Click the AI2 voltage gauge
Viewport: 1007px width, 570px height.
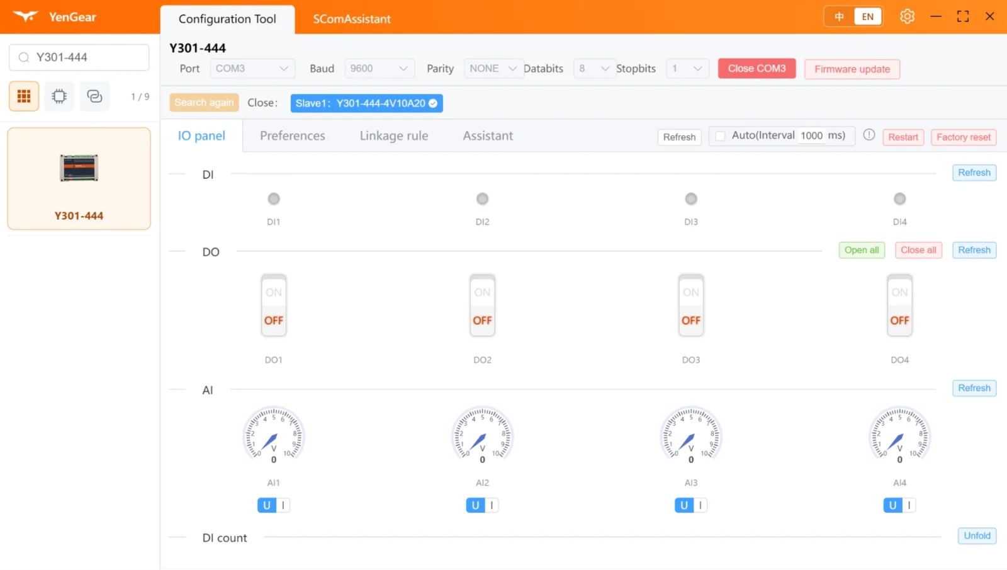[x=483, y=435]
